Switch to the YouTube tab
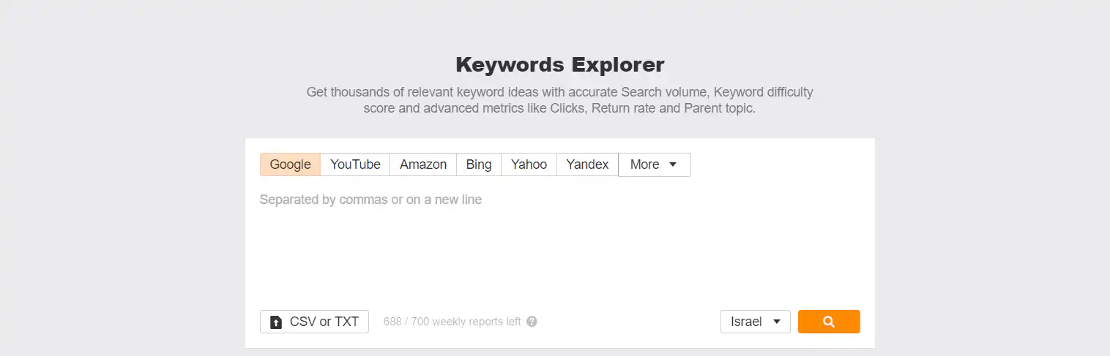The image size is (1110, 356). point(355,164)
